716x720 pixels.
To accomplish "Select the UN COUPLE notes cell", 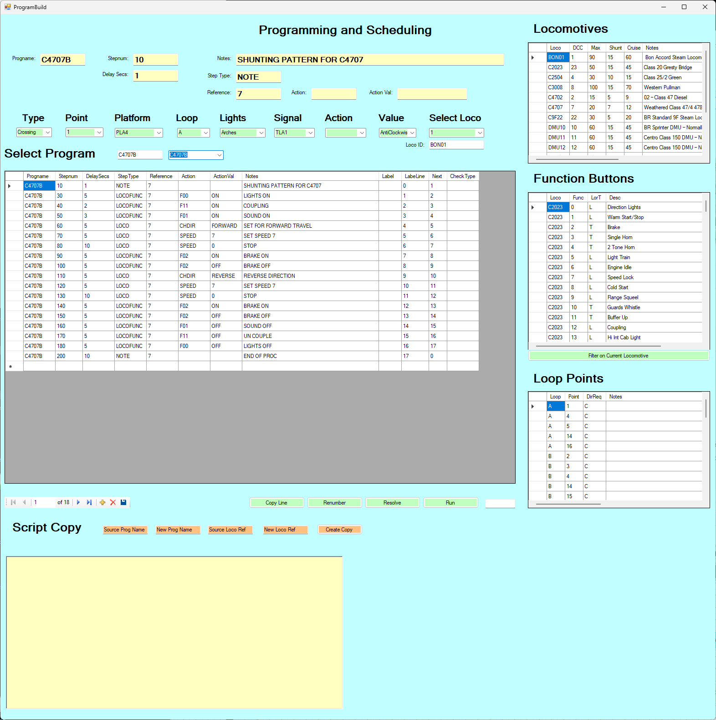I will (x=310, y=336).
